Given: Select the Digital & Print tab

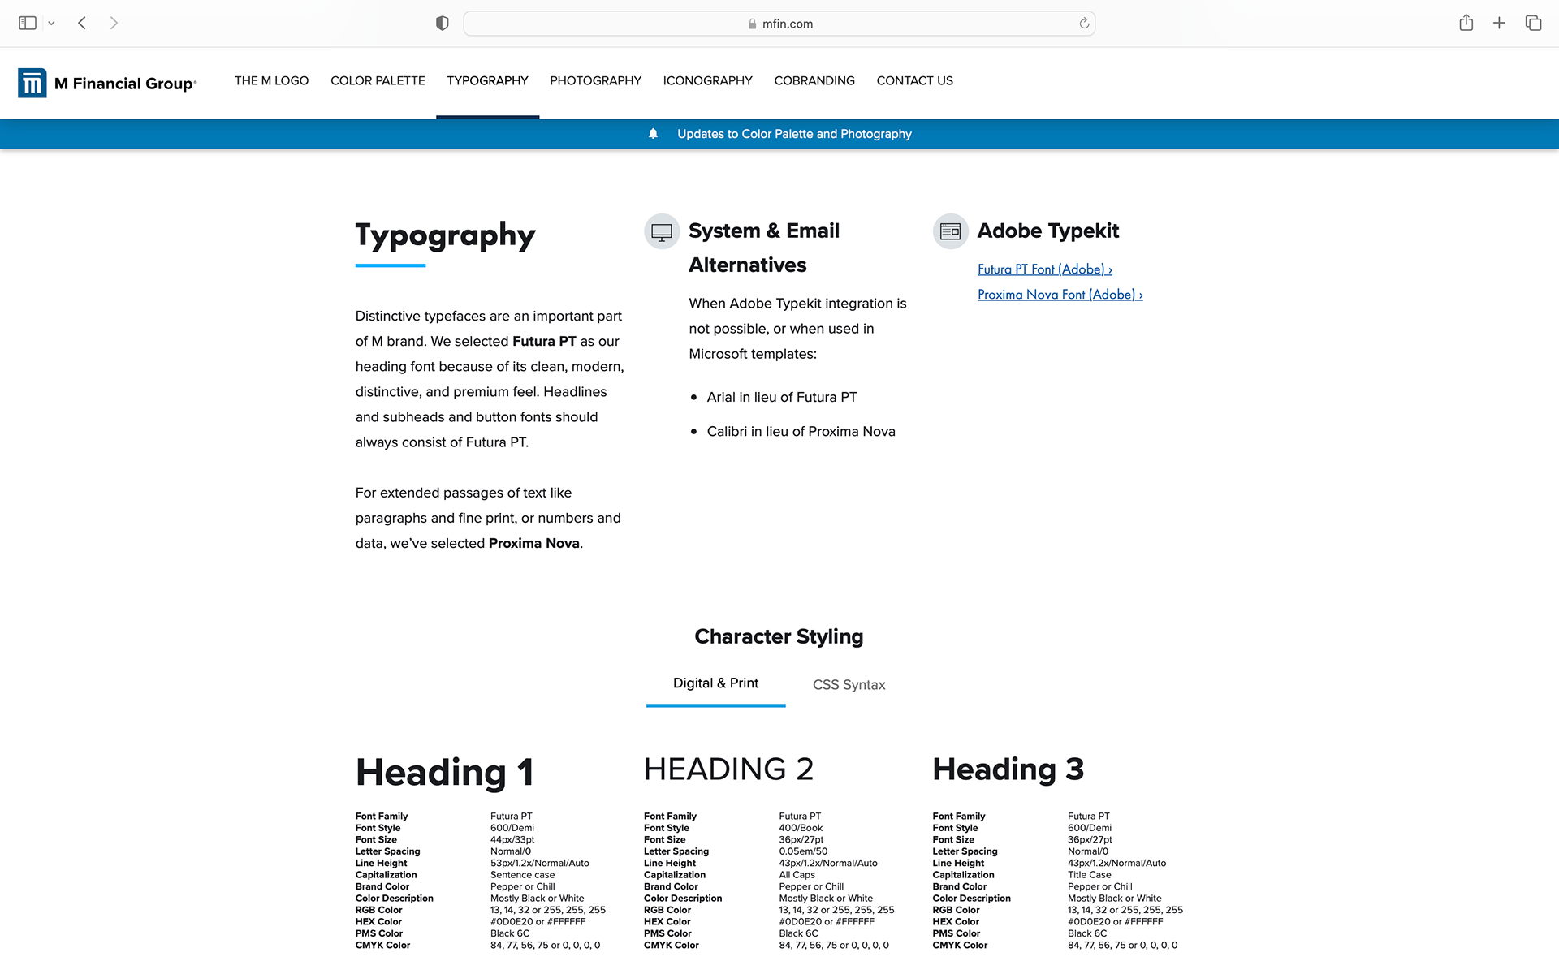Looking at the screenshot, I should [715, 683].
